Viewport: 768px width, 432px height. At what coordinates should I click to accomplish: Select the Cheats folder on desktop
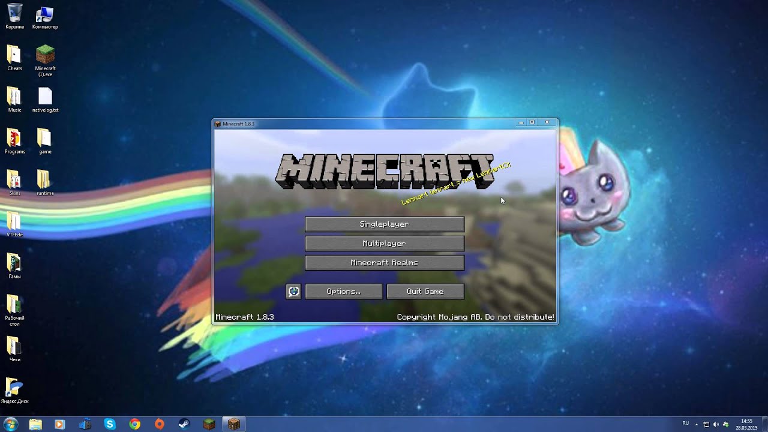(14, 58)
